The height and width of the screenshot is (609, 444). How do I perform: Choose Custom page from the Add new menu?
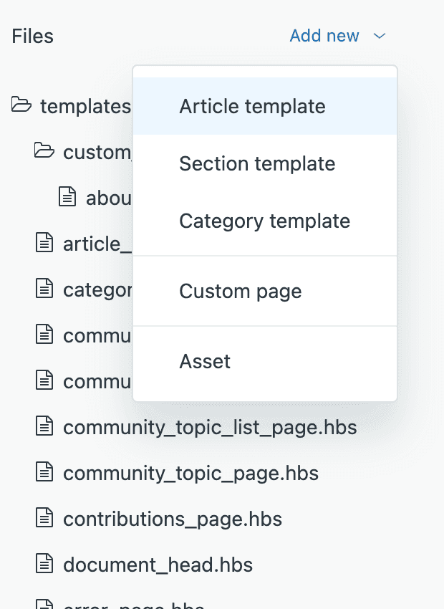pos(240,291)
